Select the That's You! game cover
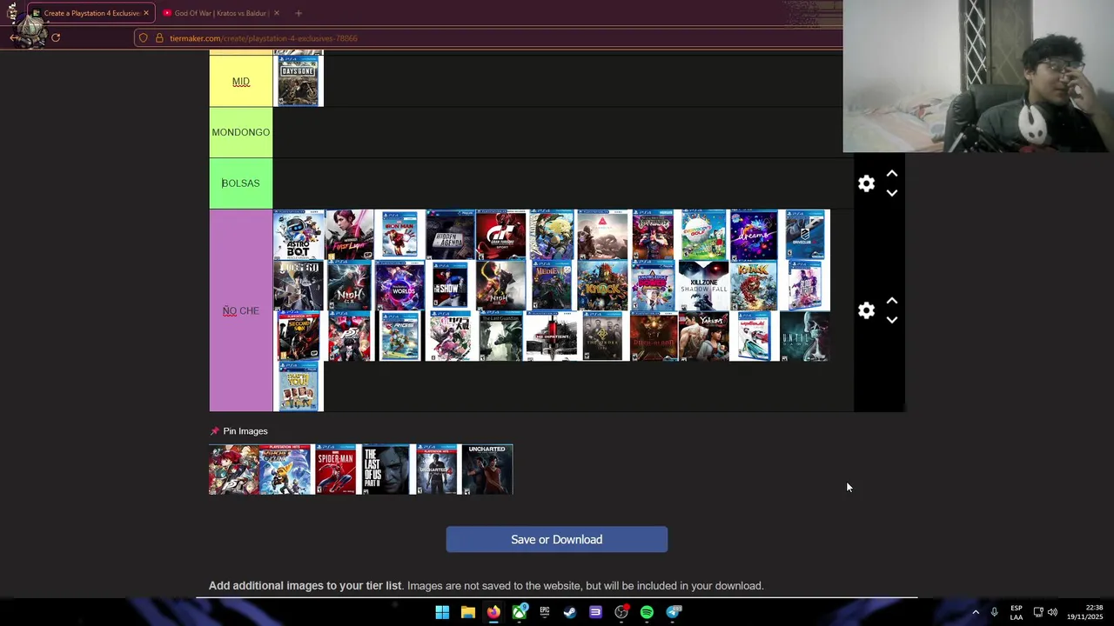The width and height of the screenshot is (1114, 626). pyautogui.click(x=299, y=386)
